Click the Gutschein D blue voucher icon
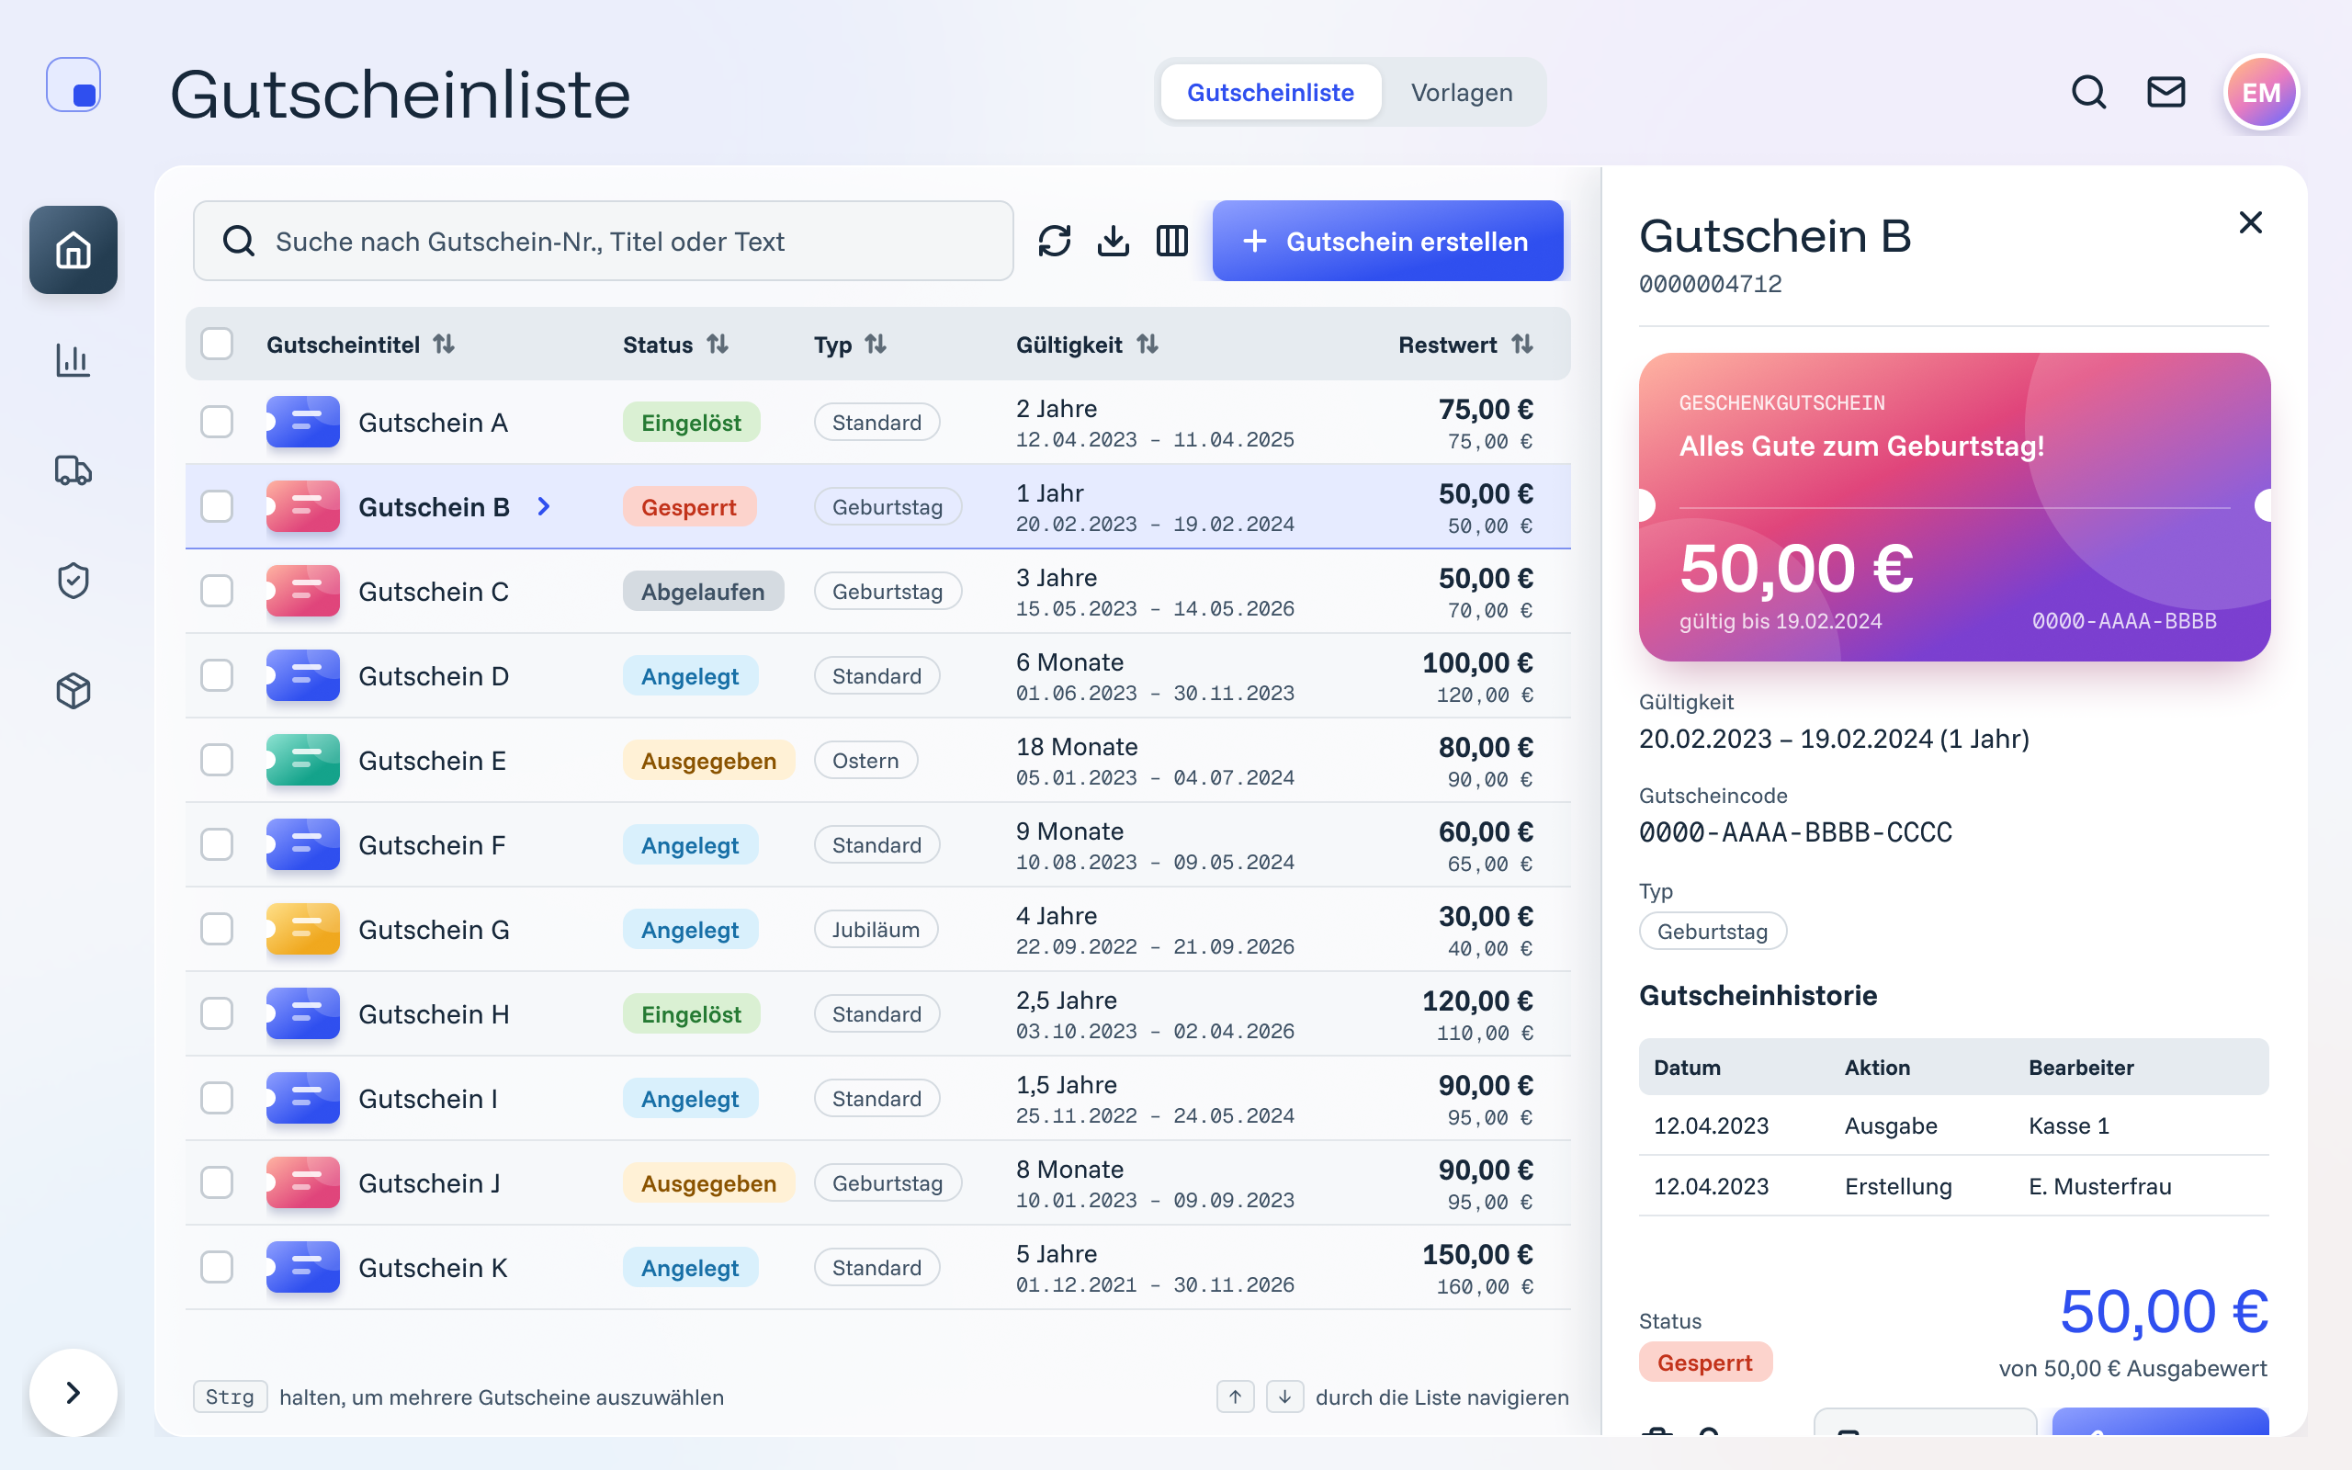The height and width of the screenshot is (1470, 2352). coord(303,675)
